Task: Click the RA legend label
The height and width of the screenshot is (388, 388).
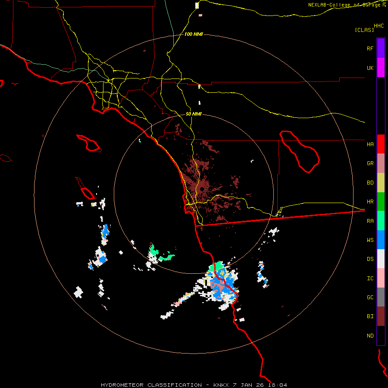Action: (x=370, y=221)
